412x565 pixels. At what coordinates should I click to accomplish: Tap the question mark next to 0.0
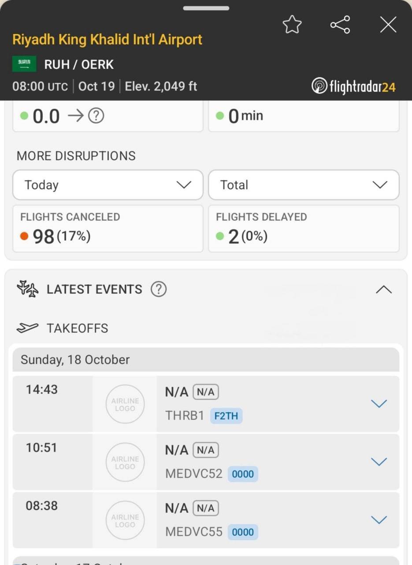96,116
